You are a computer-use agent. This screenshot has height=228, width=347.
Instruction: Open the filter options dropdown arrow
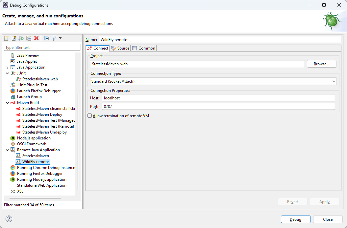[61, 38]
